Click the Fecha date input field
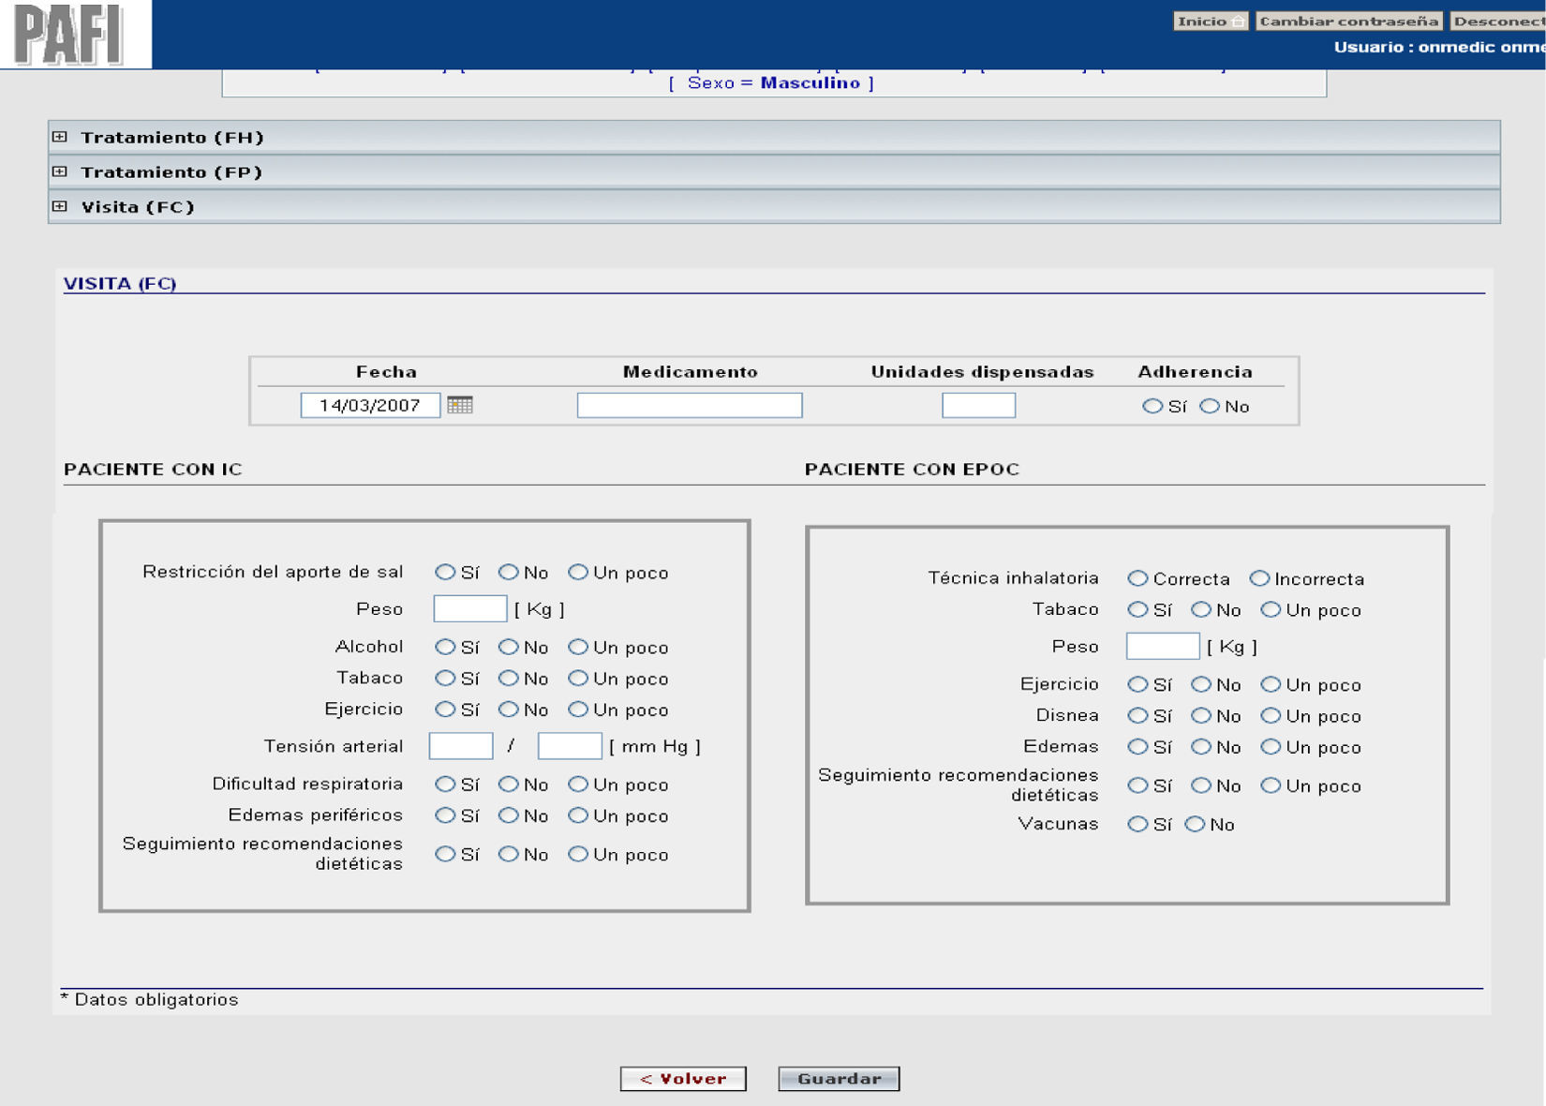The image size is (1546, 1106). [x=370, y=405]
